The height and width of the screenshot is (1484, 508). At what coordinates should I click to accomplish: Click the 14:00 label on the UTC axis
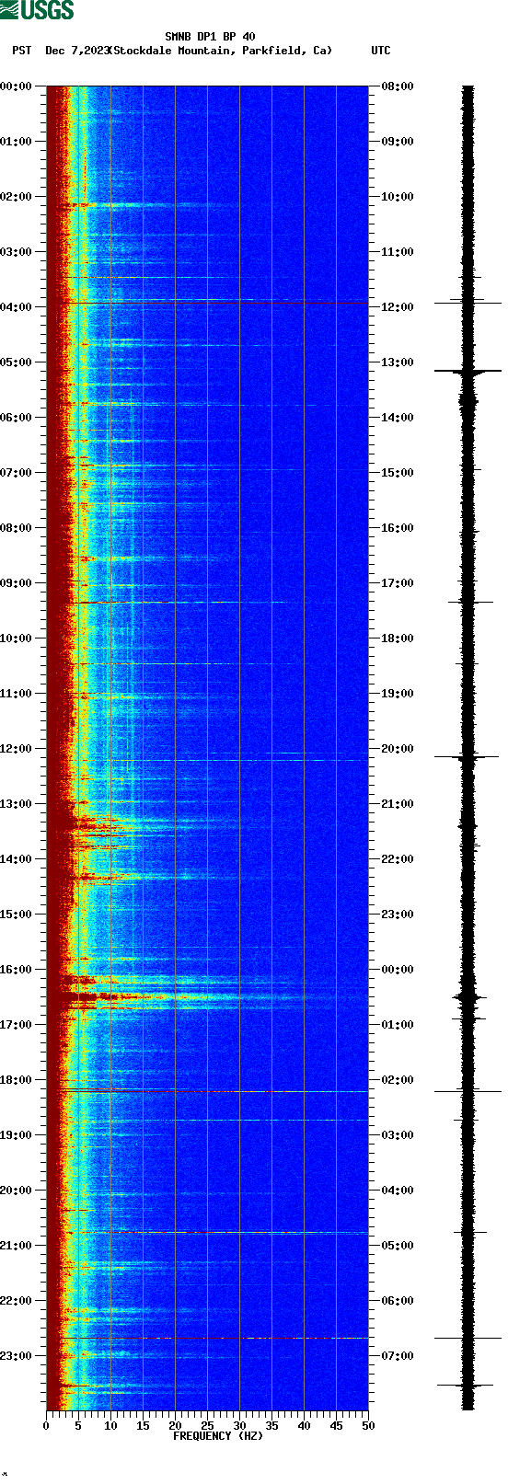click(398, 418)
